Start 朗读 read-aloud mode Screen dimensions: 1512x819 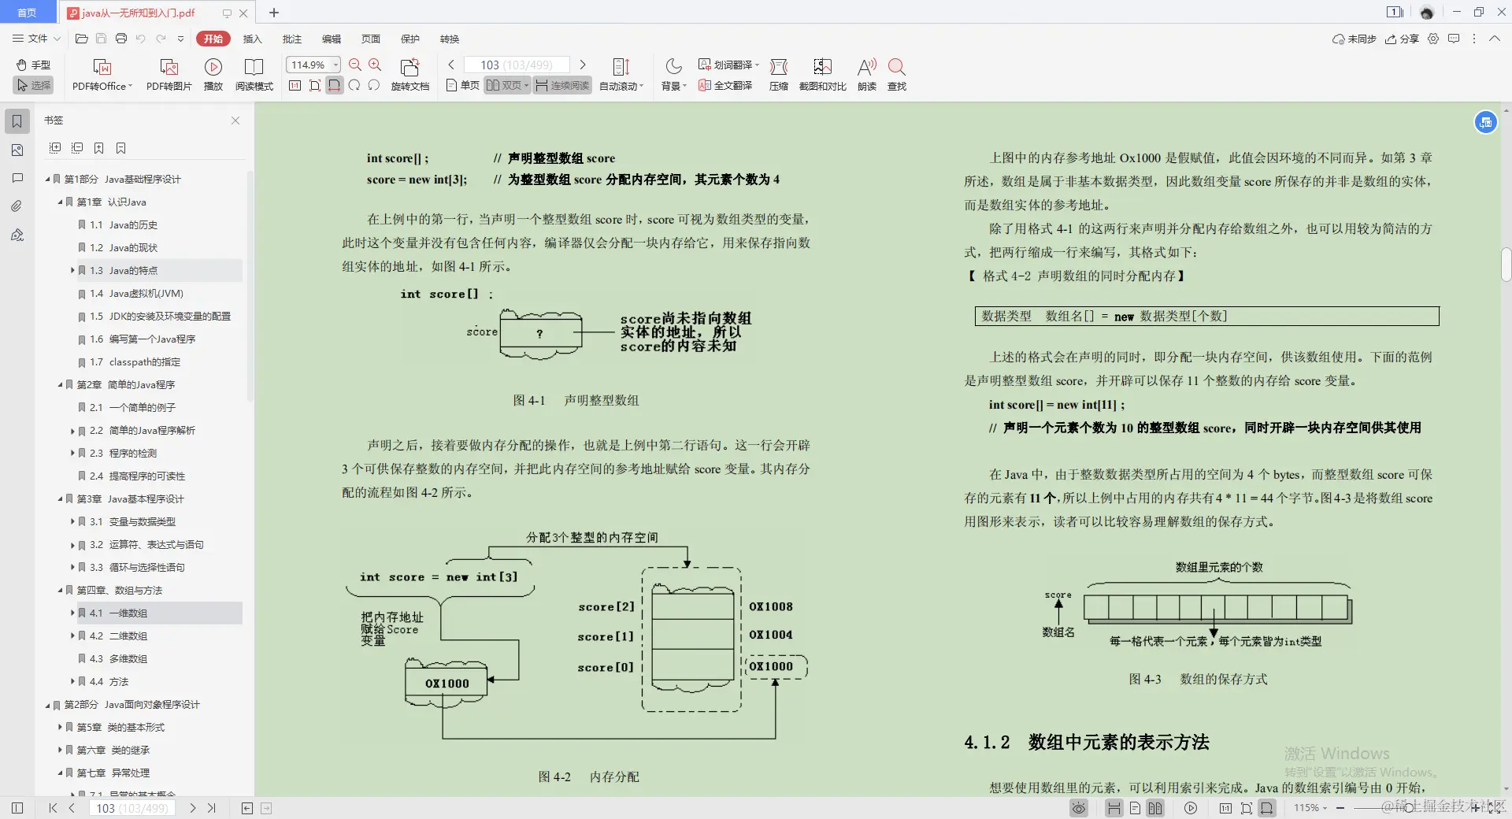[x=866, y=75]
